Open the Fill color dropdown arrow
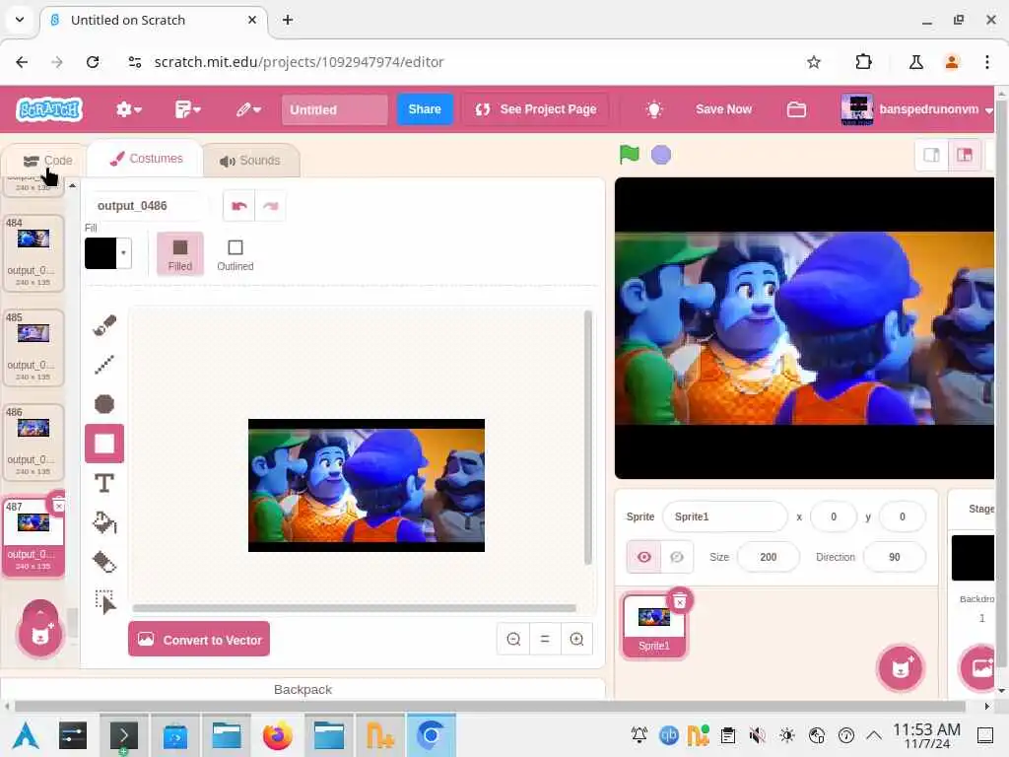 (x=123, y=253)
